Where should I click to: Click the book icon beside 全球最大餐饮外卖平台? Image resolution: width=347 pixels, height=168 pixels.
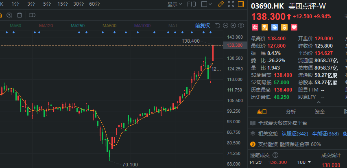pos(253,123)
